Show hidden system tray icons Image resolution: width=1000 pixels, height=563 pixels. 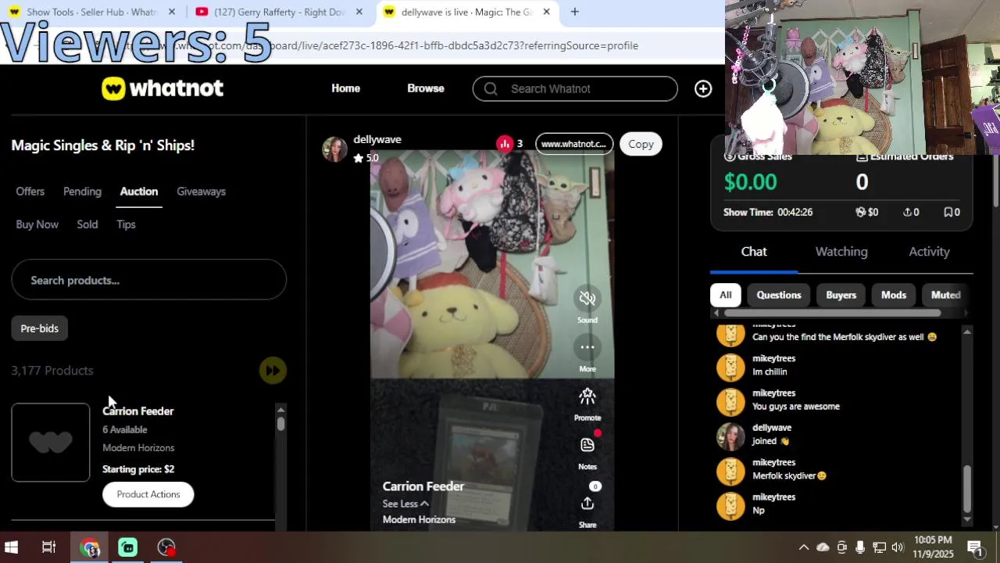[803, 547]
